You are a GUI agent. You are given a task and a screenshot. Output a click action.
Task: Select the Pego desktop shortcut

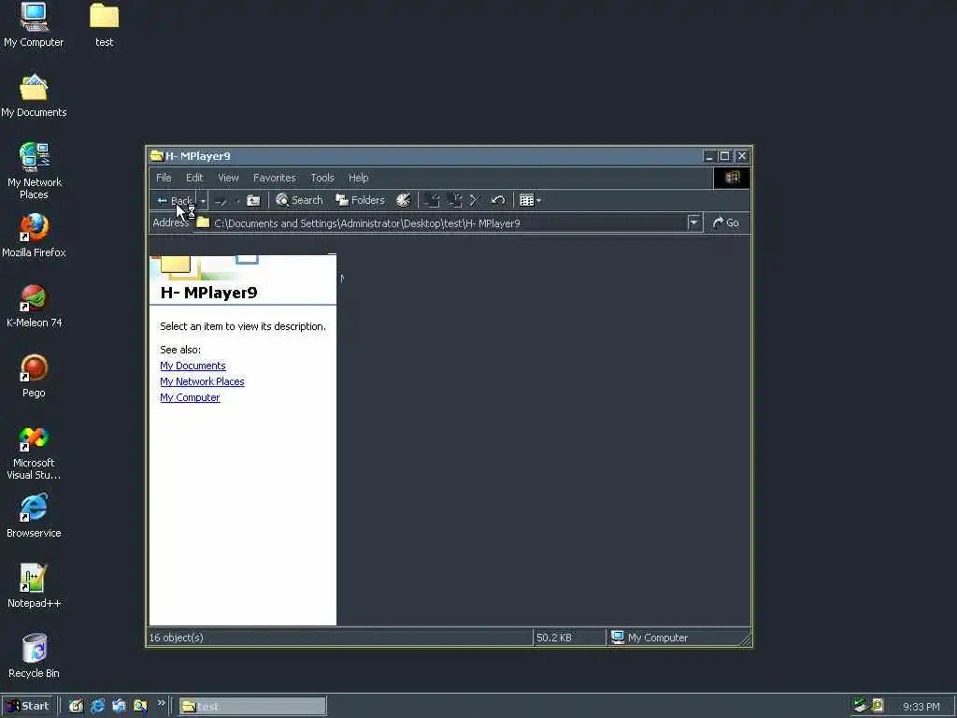34,376
